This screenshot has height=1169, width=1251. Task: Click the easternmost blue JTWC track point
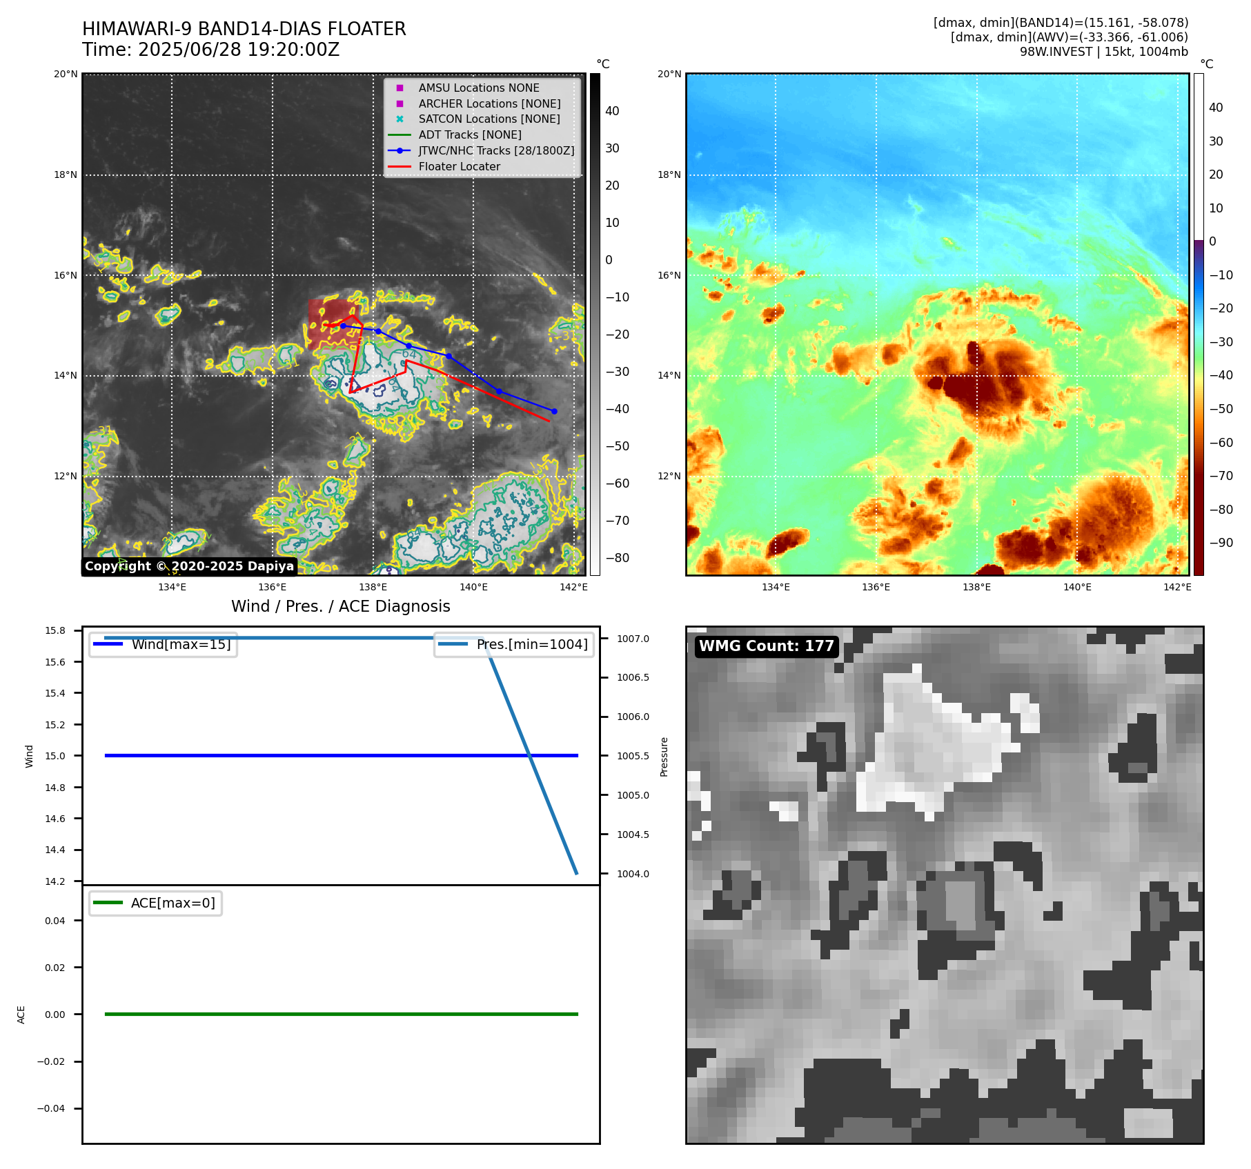(x=554, y=411)
